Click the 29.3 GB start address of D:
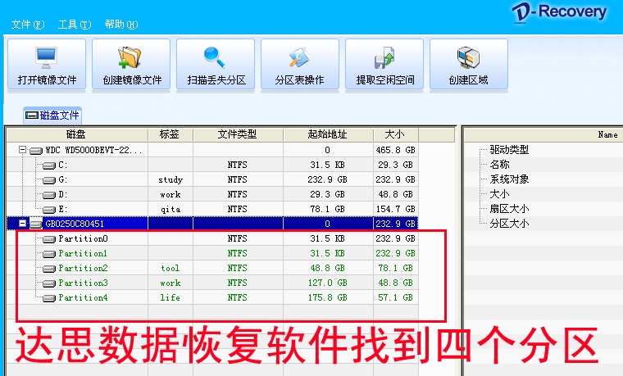This screenshot has width=623, height=376. [x=327, y=194]
